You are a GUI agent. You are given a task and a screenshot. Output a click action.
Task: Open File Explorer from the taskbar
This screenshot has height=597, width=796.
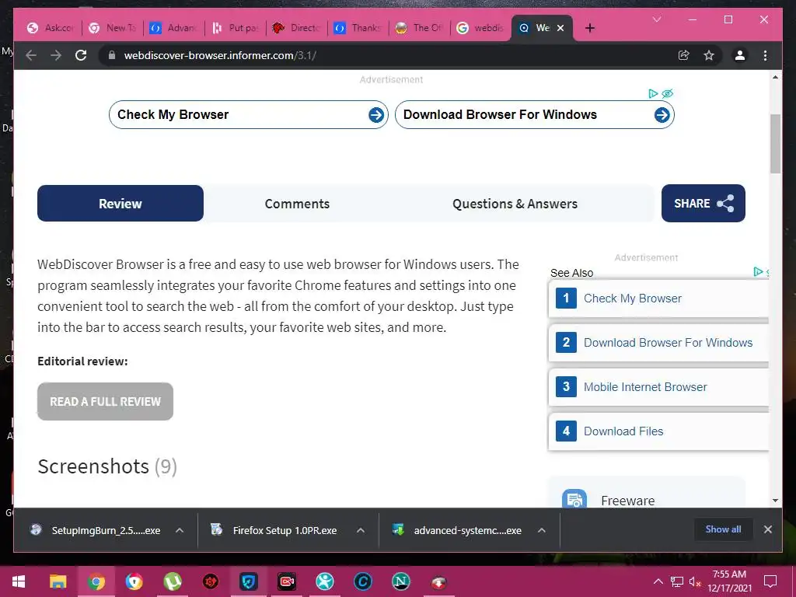(58, 581)
